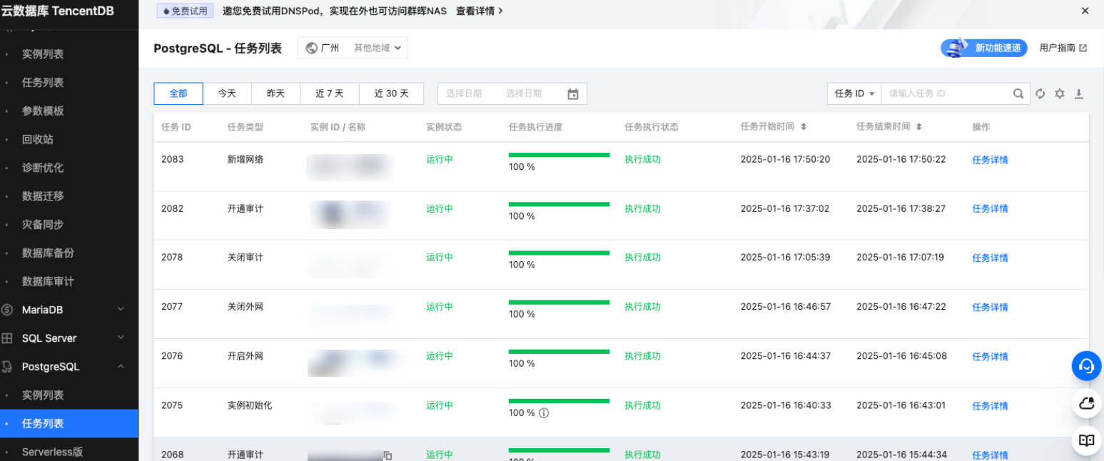Screen dimensions: 1104x461
Task: Download the task list via download icon
Action: (x=1079, y=93)
